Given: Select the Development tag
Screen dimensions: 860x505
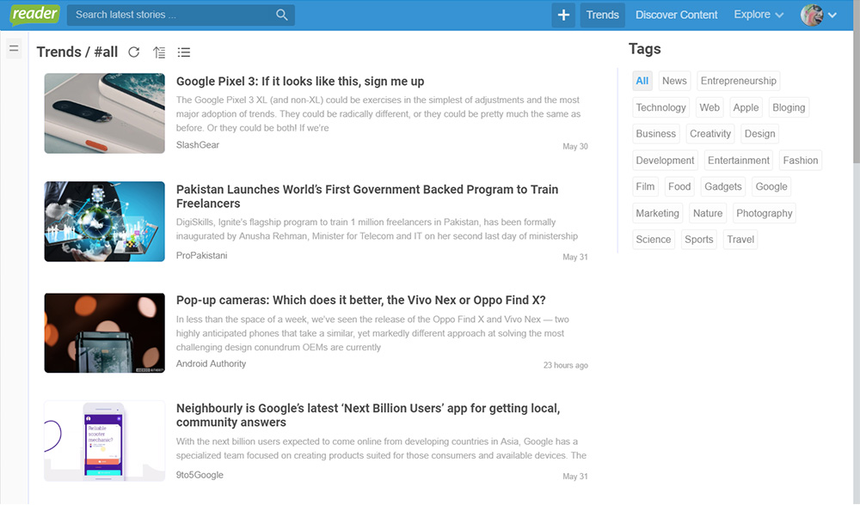Looking at the screenshot, I should click(665, 161).
